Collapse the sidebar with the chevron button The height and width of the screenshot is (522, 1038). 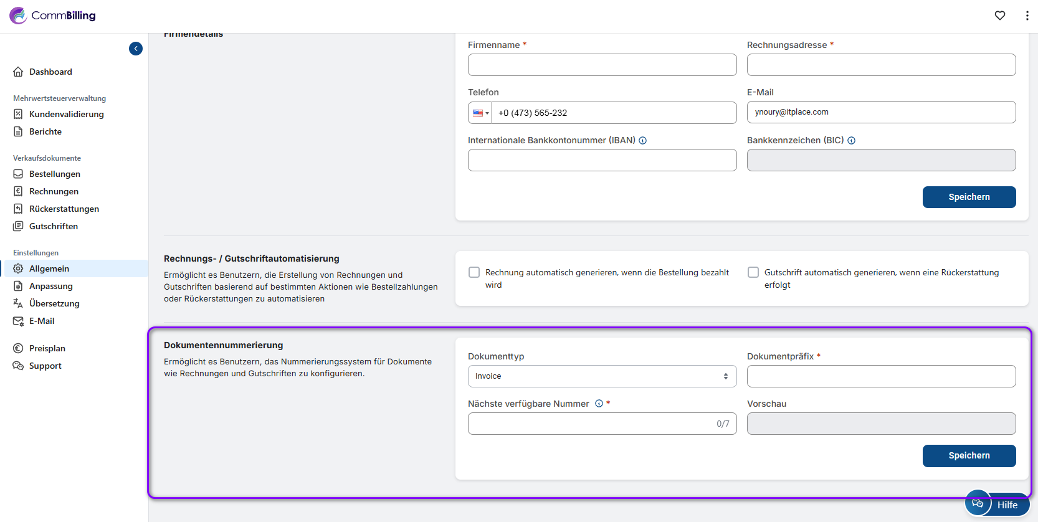click(136, 49)
